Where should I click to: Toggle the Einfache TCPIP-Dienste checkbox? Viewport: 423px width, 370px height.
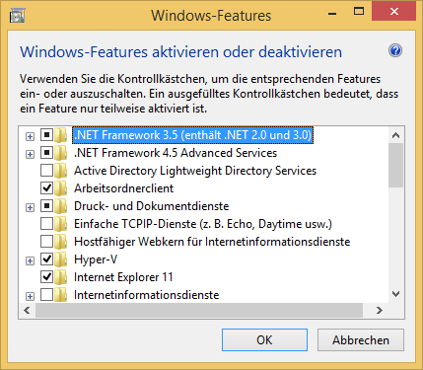tap(46, 224)
